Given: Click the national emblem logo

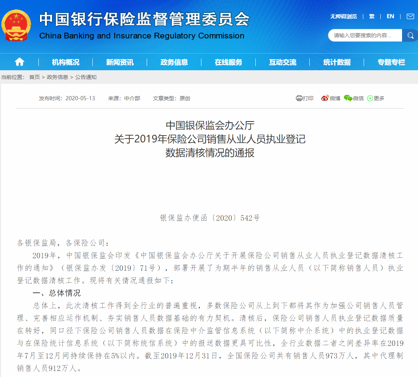Looking at the screenshot, I should [x=16, y=26].
